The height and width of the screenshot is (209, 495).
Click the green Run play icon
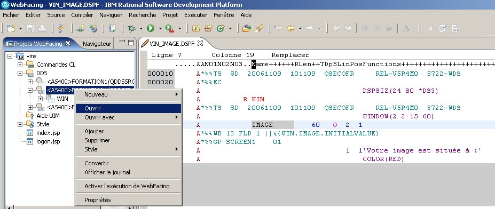[x=150, y=28]
